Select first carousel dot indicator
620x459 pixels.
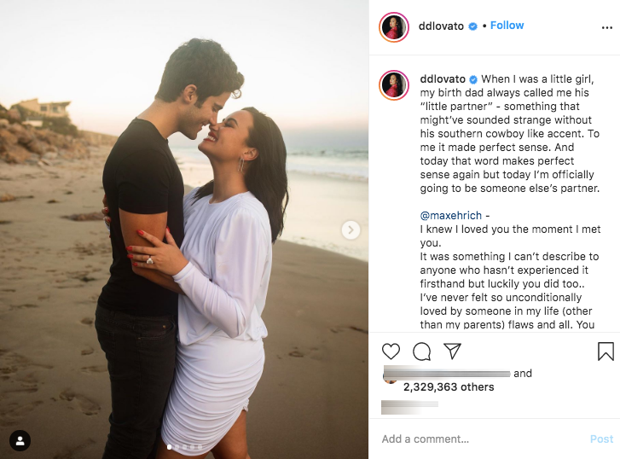pyautogui.click(x=170, y=447)
